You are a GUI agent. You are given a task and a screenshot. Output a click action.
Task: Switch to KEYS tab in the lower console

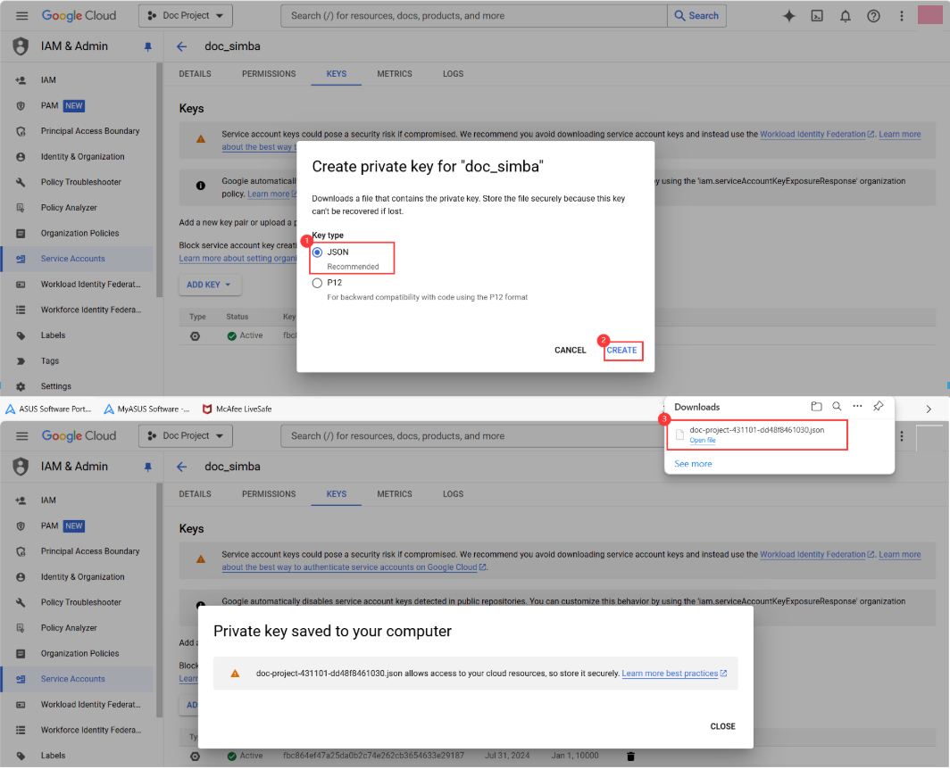337,494
